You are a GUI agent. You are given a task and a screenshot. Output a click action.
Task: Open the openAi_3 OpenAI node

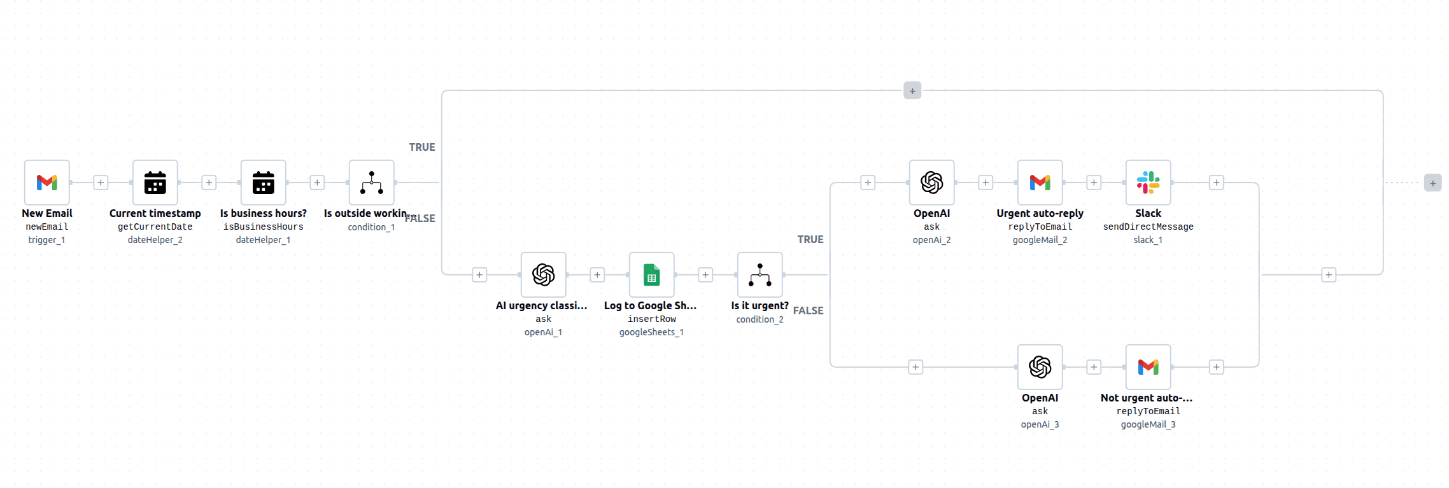click(x=1040, y=367)
